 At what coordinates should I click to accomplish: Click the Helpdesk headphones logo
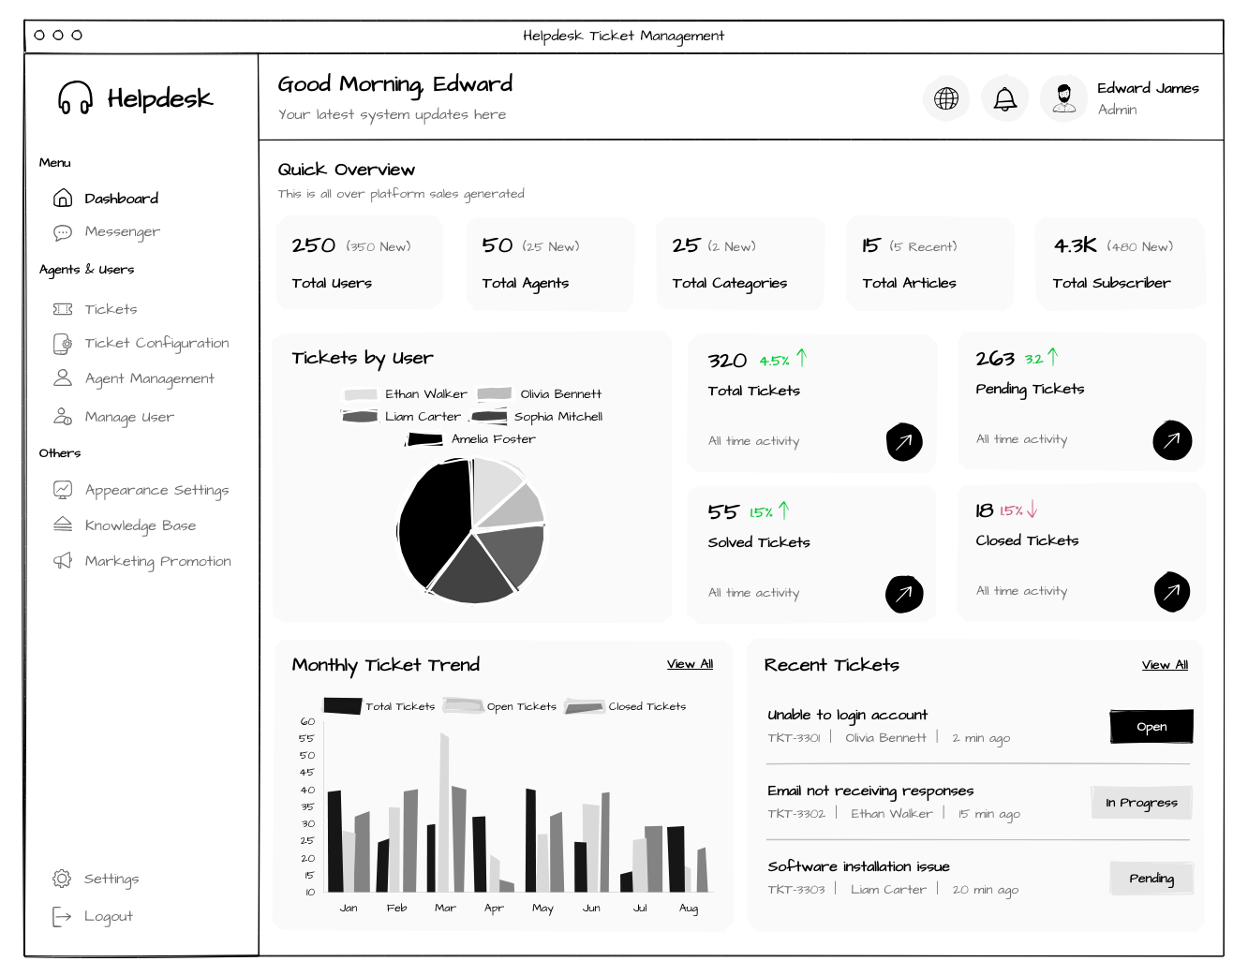pyautogui.click(x=75, y=97)
